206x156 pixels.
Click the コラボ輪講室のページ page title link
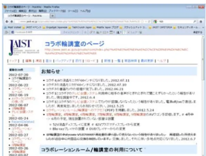[75, 44]
